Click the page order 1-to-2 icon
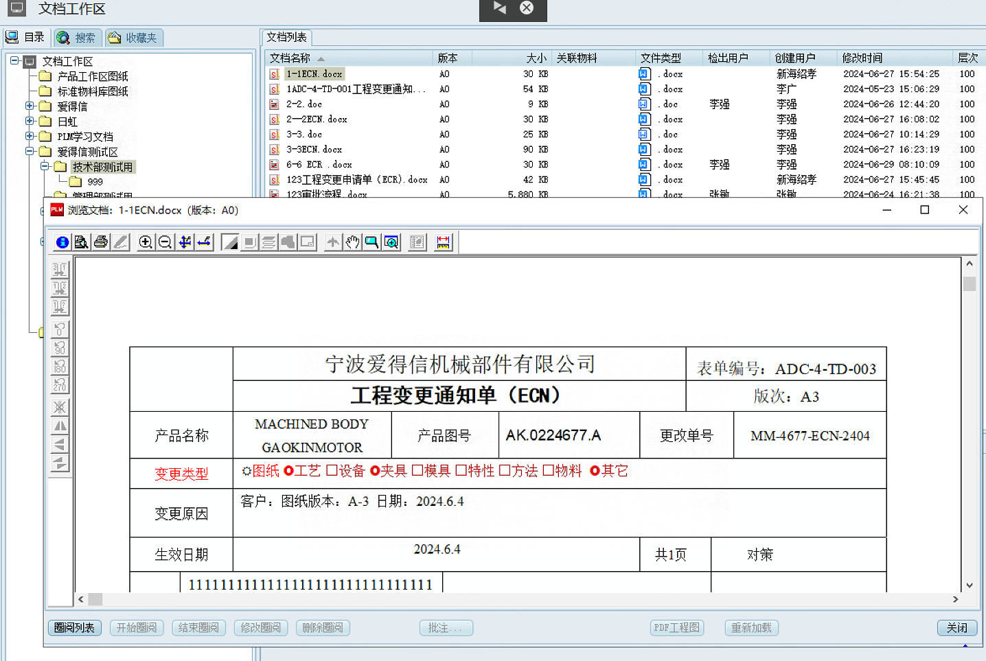 point(60,288)
